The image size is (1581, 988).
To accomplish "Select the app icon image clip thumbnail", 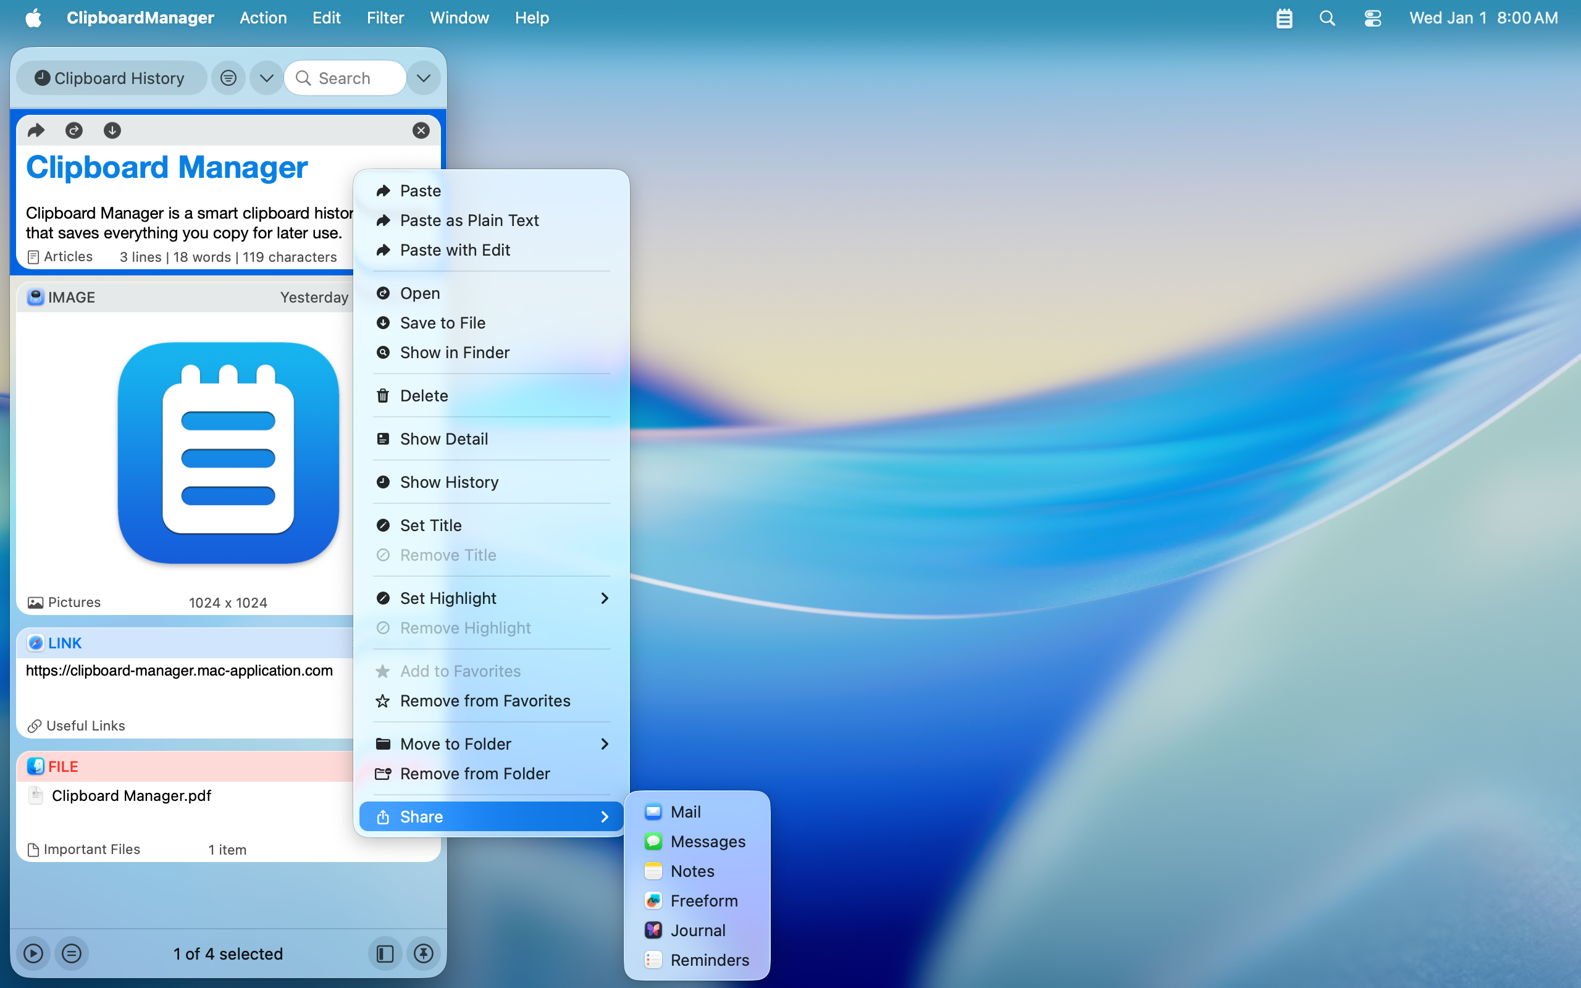I will [x=228, y=453].
